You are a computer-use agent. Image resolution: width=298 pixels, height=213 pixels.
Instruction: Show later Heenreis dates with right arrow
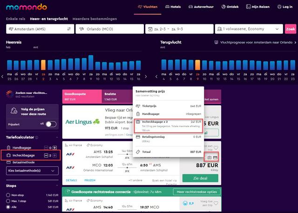(x=146, y=77)
